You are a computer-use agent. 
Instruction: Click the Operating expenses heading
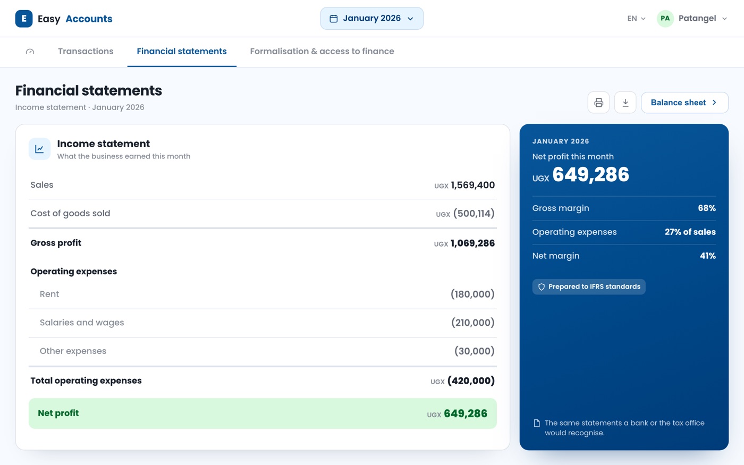[73, 272]
